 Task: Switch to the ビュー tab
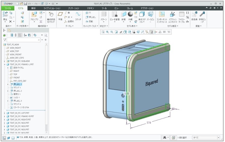[117, 8]
